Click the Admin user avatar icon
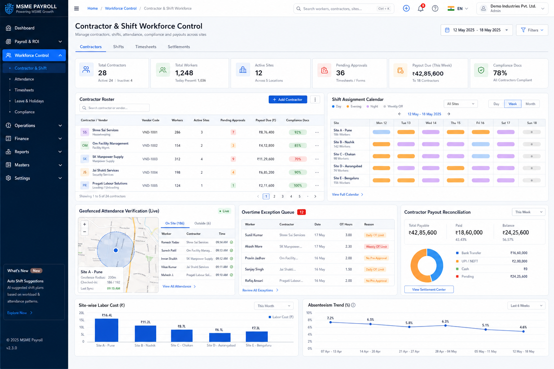Viewport: 554px width, 369px height. click(483, 9)
